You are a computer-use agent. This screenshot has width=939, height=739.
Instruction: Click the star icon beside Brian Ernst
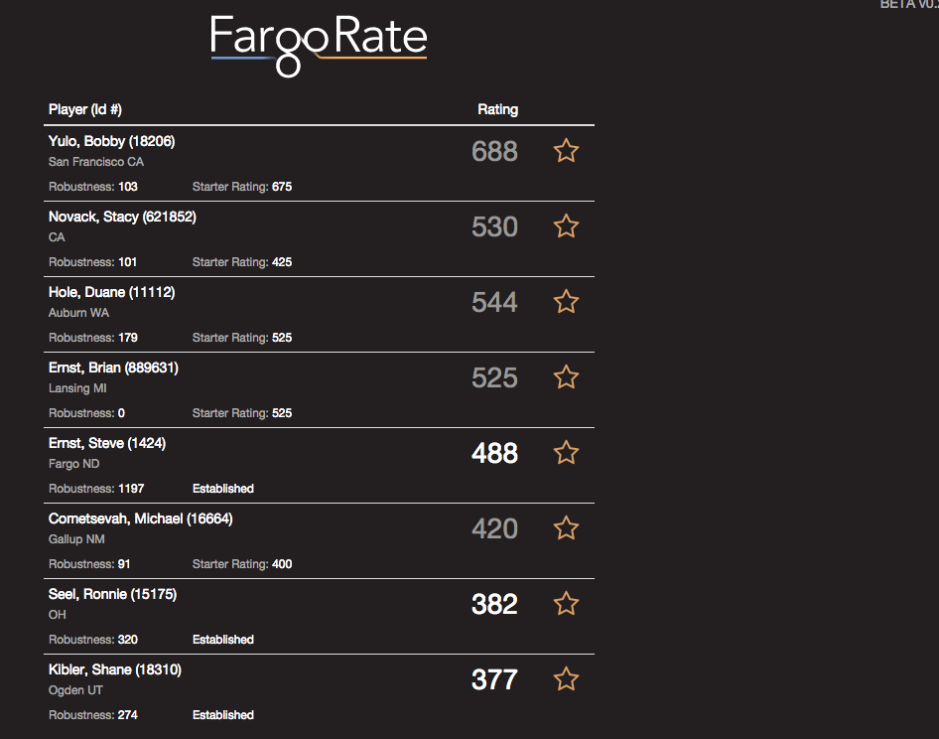(x=566, y=377)
